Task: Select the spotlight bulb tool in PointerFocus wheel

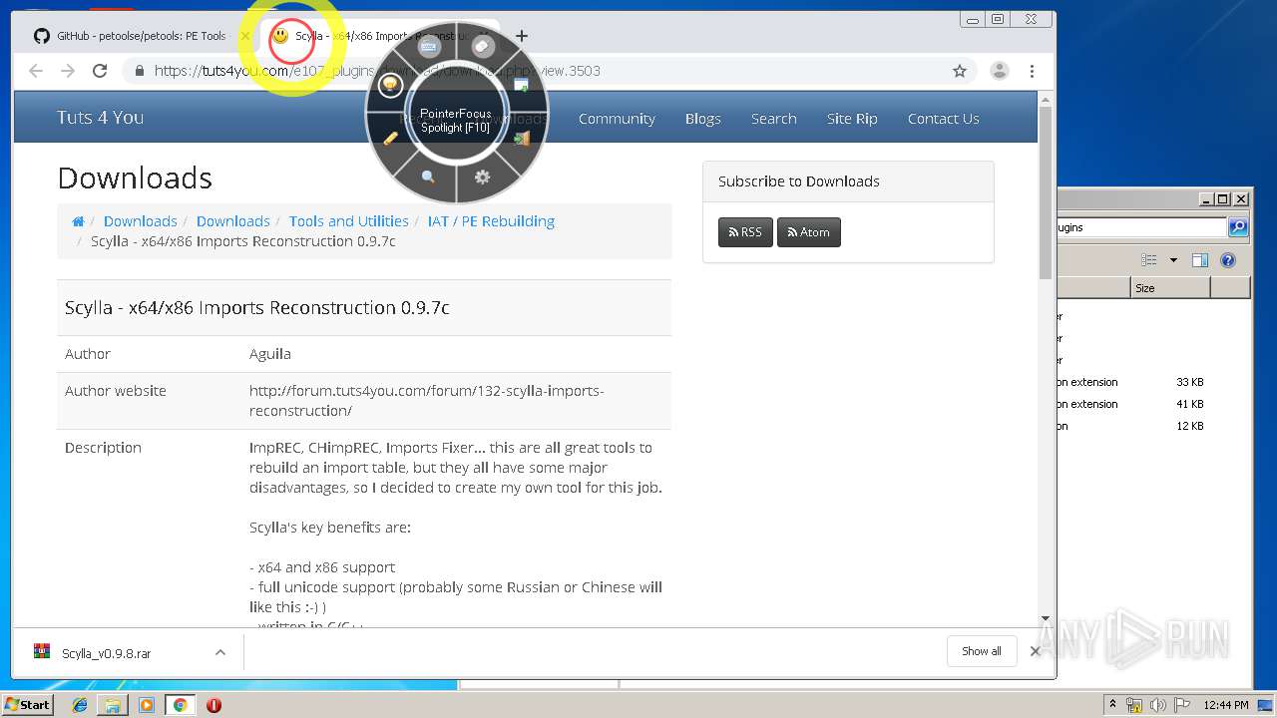Action: tap(390, 85)
